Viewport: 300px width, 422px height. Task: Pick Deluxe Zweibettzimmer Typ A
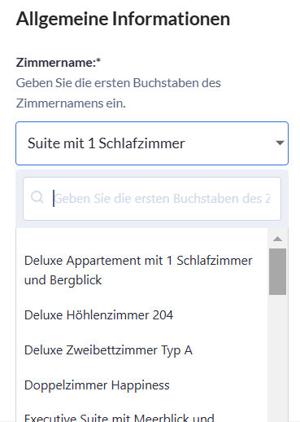click(x=141, y=350)
